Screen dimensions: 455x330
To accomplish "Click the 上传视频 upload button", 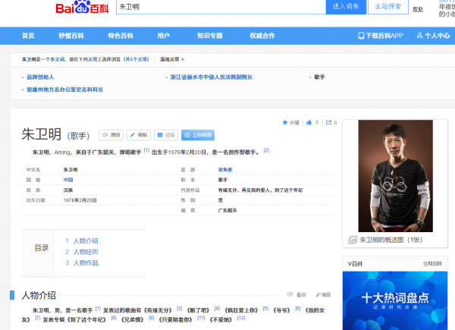I will pos(198,135).
